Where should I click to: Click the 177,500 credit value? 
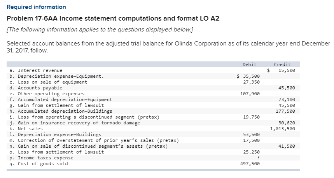[285, 111]
